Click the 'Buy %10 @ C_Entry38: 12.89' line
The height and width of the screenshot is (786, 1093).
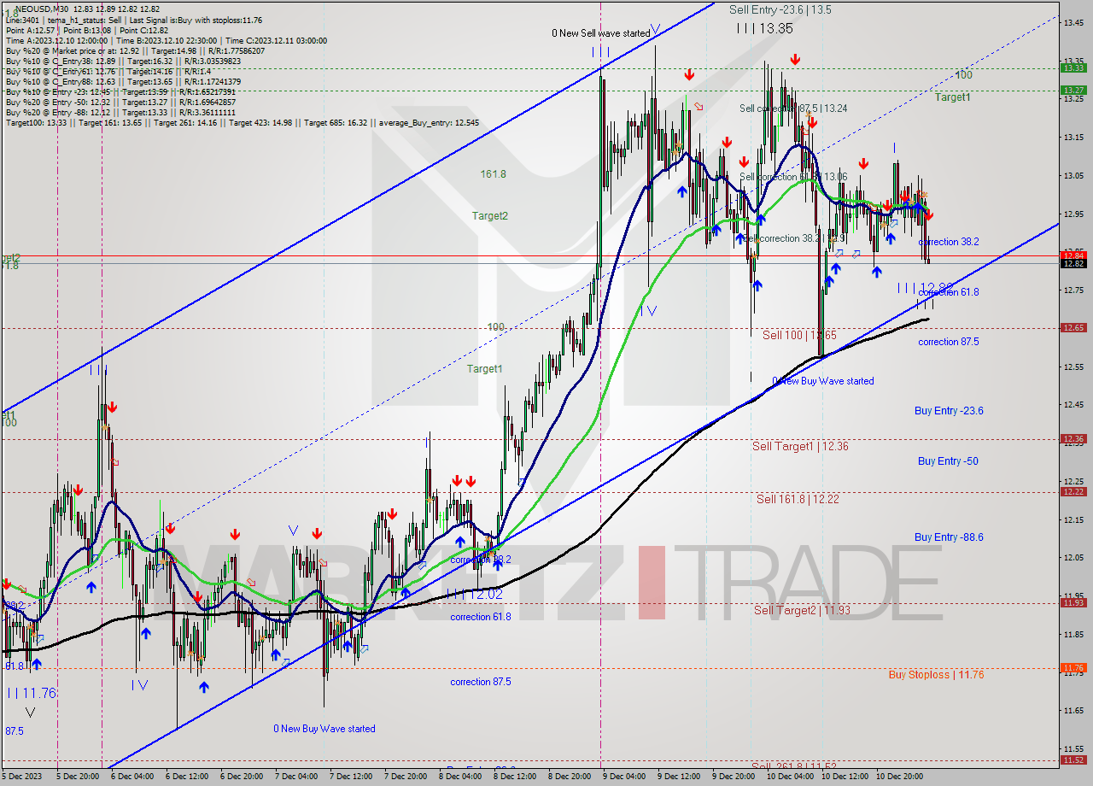coord(123,61)
